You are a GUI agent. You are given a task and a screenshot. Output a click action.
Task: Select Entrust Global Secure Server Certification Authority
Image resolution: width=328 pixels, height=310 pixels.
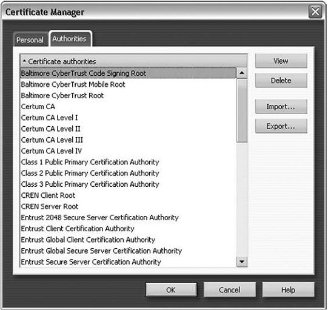click(129, 251)
